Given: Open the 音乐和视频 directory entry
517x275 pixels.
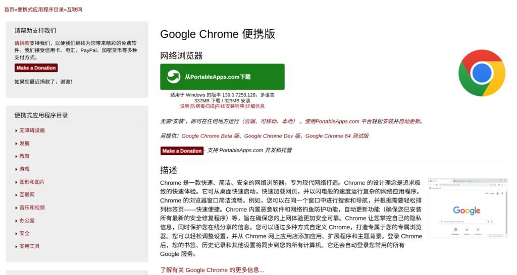Looking at the screenshot, I should pyautogui.click(x=32, y=207).
